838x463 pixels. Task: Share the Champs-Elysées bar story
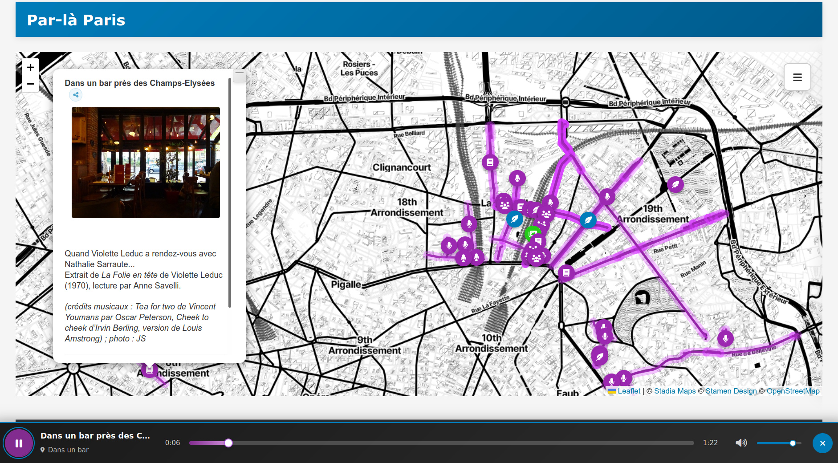tap(76, 95)
